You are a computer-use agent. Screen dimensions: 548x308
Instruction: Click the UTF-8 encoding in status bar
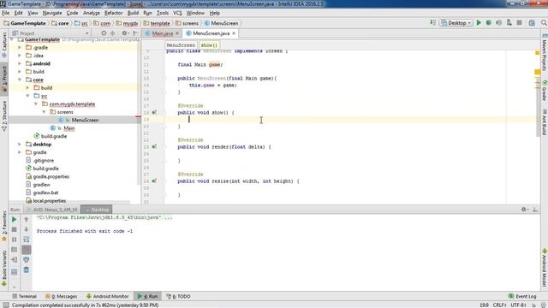click(x=518, y=305)
